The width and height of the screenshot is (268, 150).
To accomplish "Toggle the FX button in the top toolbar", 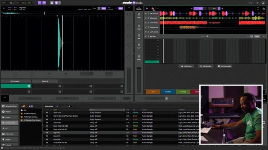I will coord(39,3).
